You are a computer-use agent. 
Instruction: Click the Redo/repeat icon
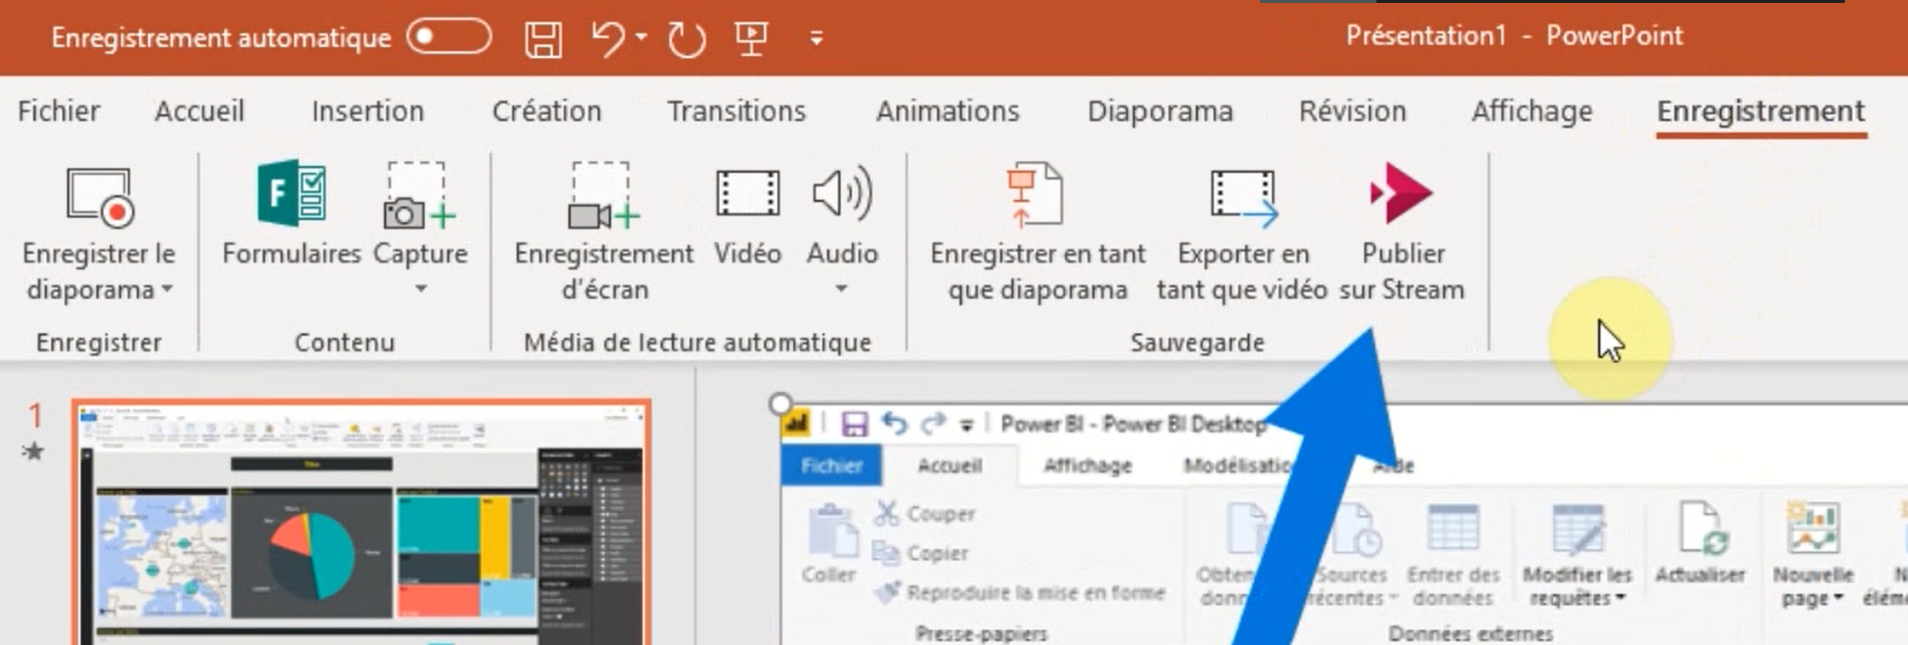click(x=687, y=39)
